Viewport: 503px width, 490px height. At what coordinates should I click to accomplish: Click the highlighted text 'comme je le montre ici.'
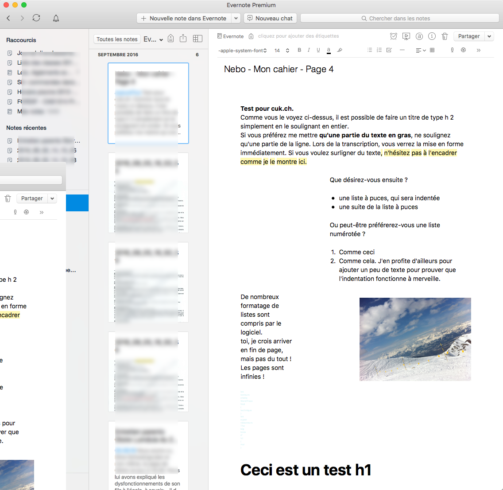point(274,162)
